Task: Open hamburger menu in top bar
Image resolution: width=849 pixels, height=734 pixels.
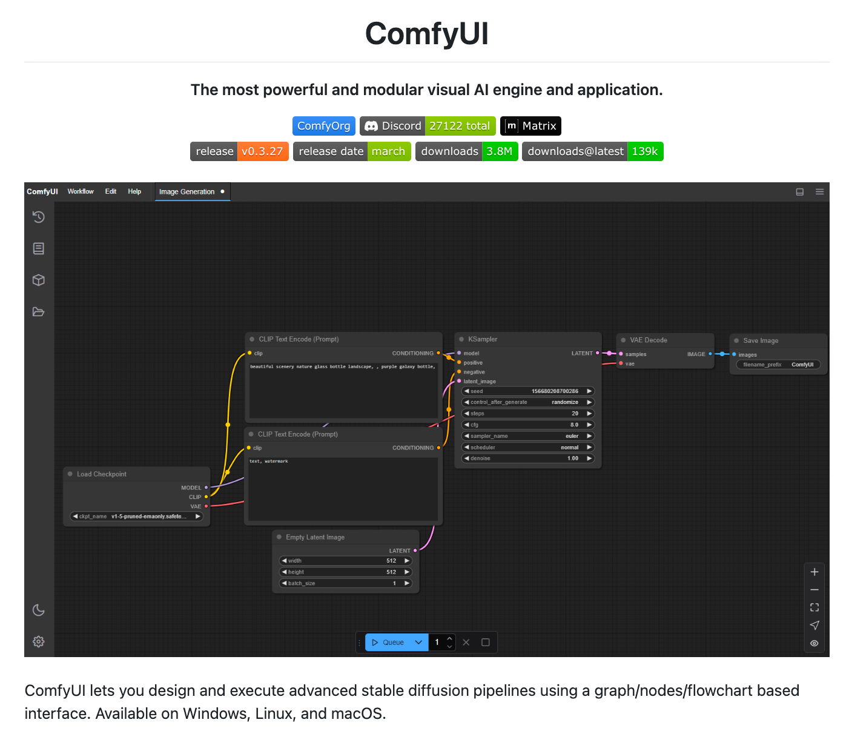Action: [819, 191]
